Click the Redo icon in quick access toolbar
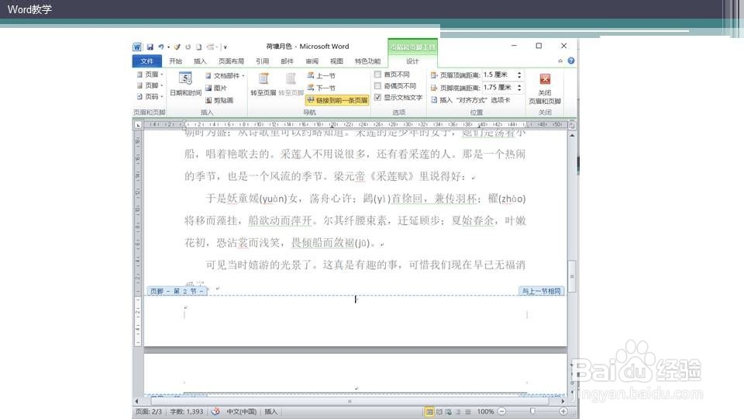 pyautogui.click(x=188, y=47)
